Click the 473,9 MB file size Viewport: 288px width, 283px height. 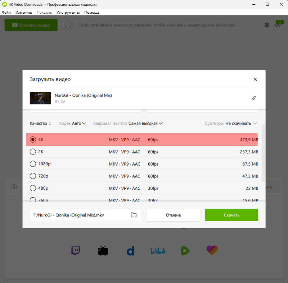tap(249, 140)
